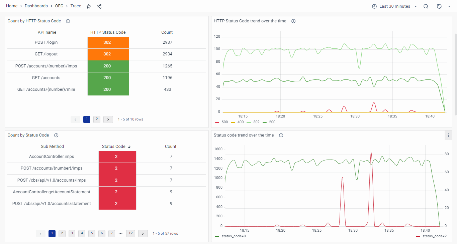View info tooltip for Count by Status Code
The height and width of the screenshot is (244, 457).
pyautogui.click(x=56, y=135)
